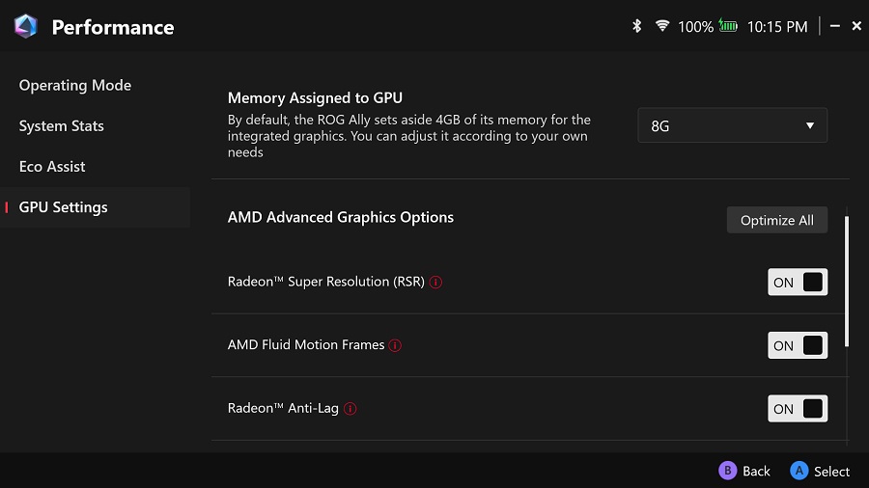Click the vertical scrollbar thumb
Screen dimensions: 869x488
click(848, 280)
